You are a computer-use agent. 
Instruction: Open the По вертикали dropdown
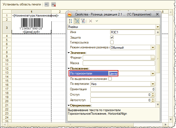click(153, 84)
